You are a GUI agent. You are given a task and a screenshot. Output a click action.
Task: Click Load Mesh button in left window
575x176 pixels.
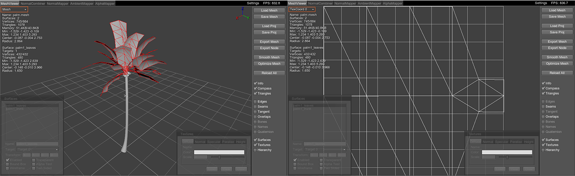(x=269, y=10)
